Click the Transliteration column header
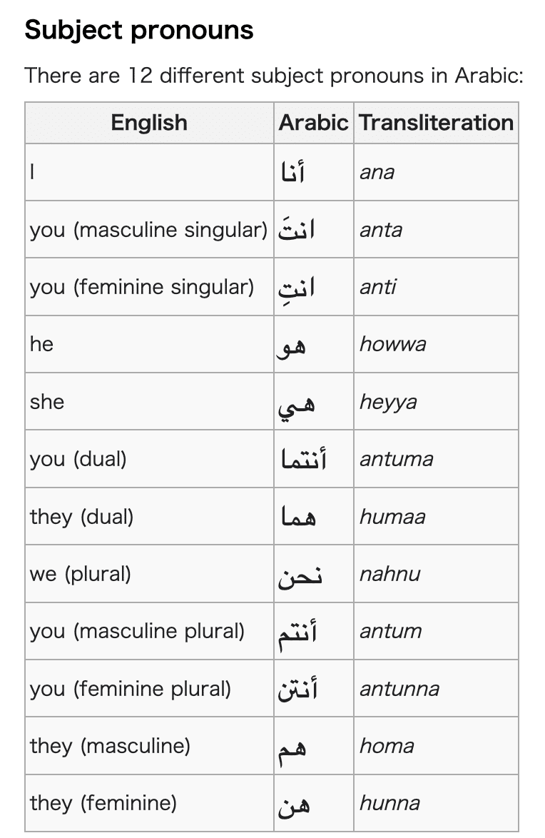Viewport: 545px width, 838px height. [436, 123]
